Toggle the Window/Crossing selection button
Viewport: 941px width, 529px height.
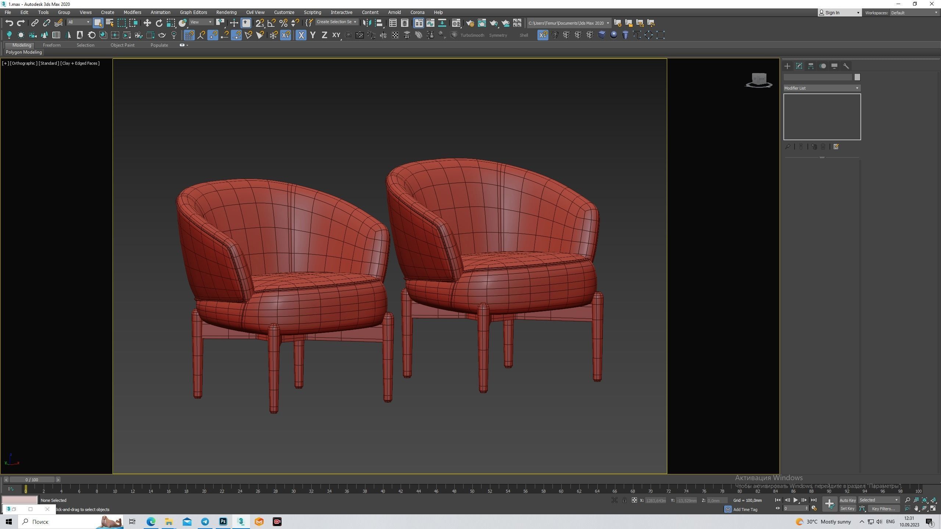133,23
